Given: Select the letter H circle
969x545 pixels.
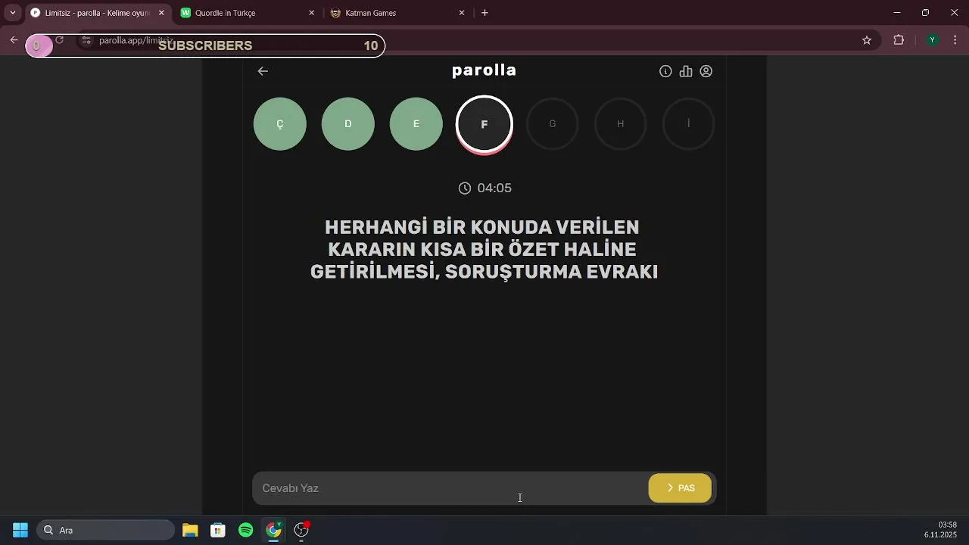Looking at the screenshot, I should coord(621,124).
